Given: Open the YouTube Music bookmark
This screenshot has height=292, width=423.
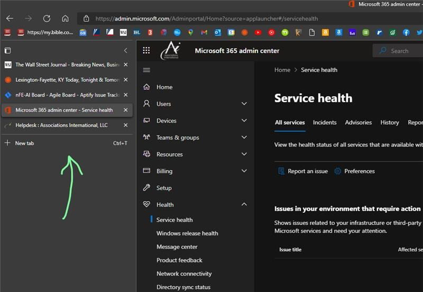Looking at the screenshot, I should click(271, 32).
